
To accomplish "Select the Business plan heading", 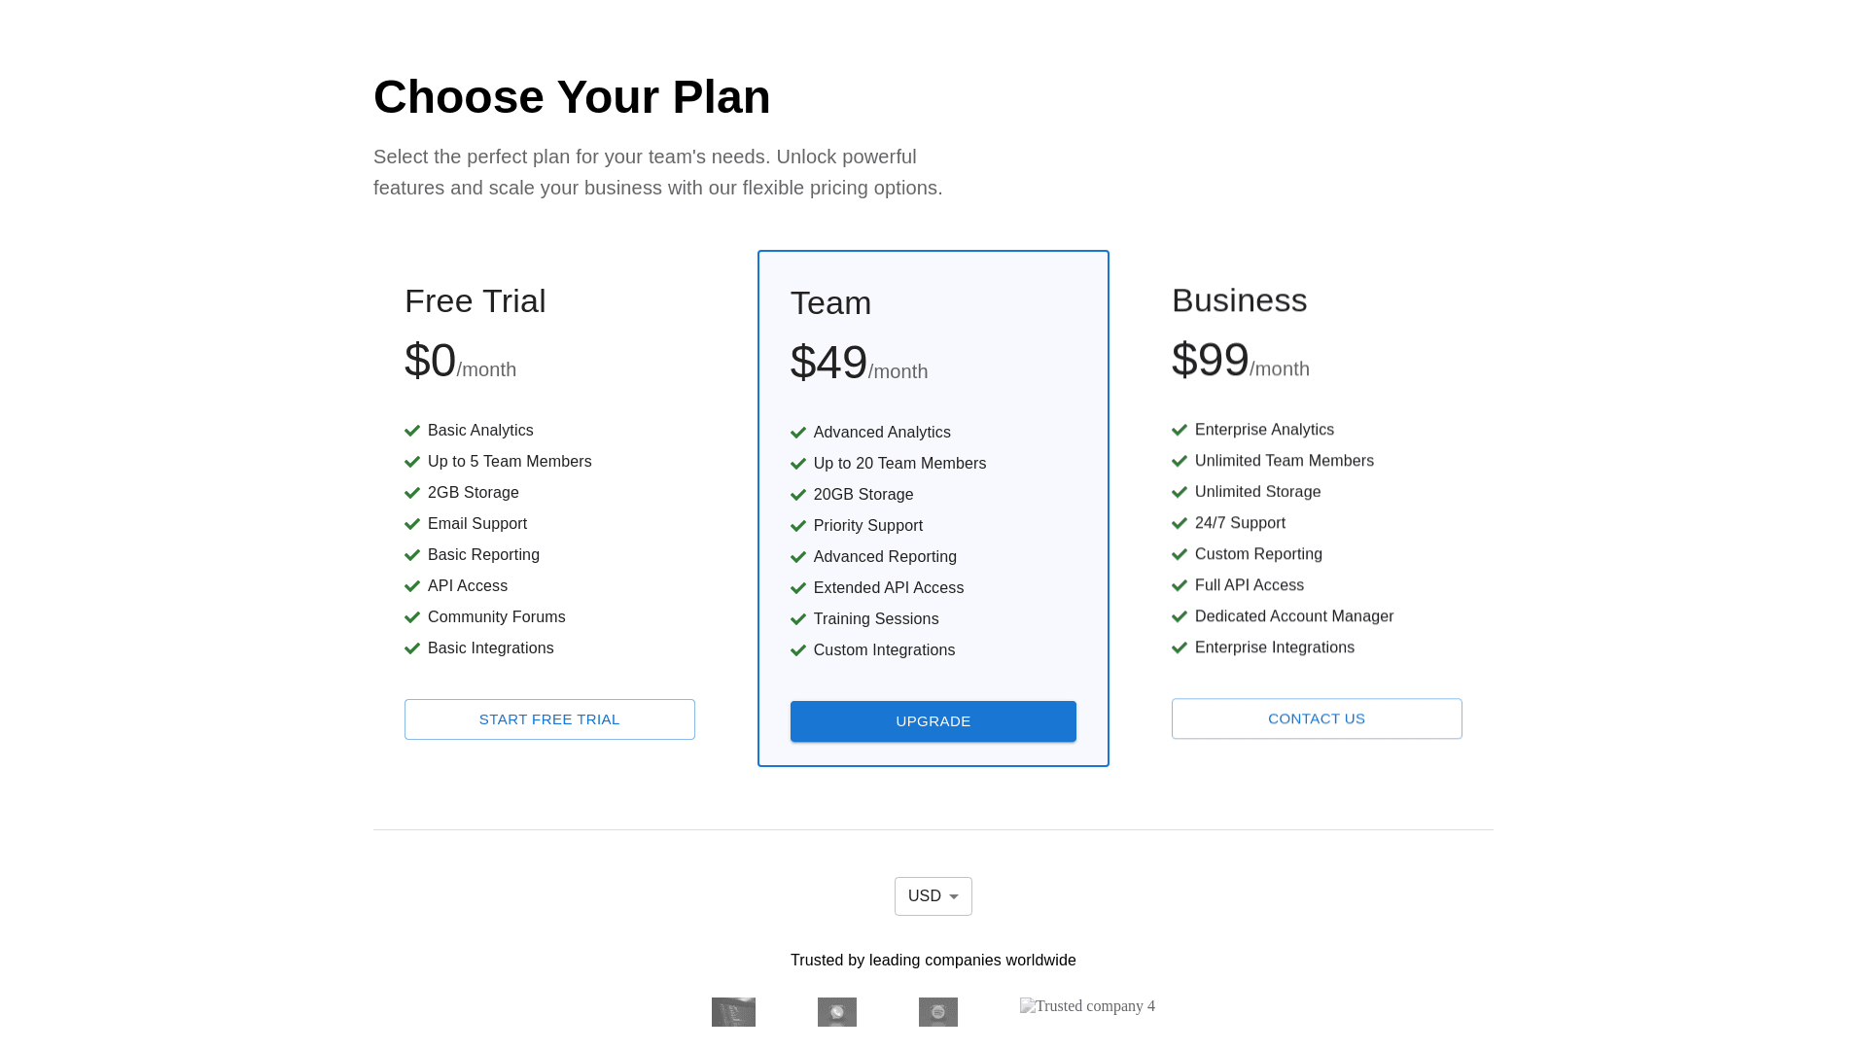I will (1239, 300).
